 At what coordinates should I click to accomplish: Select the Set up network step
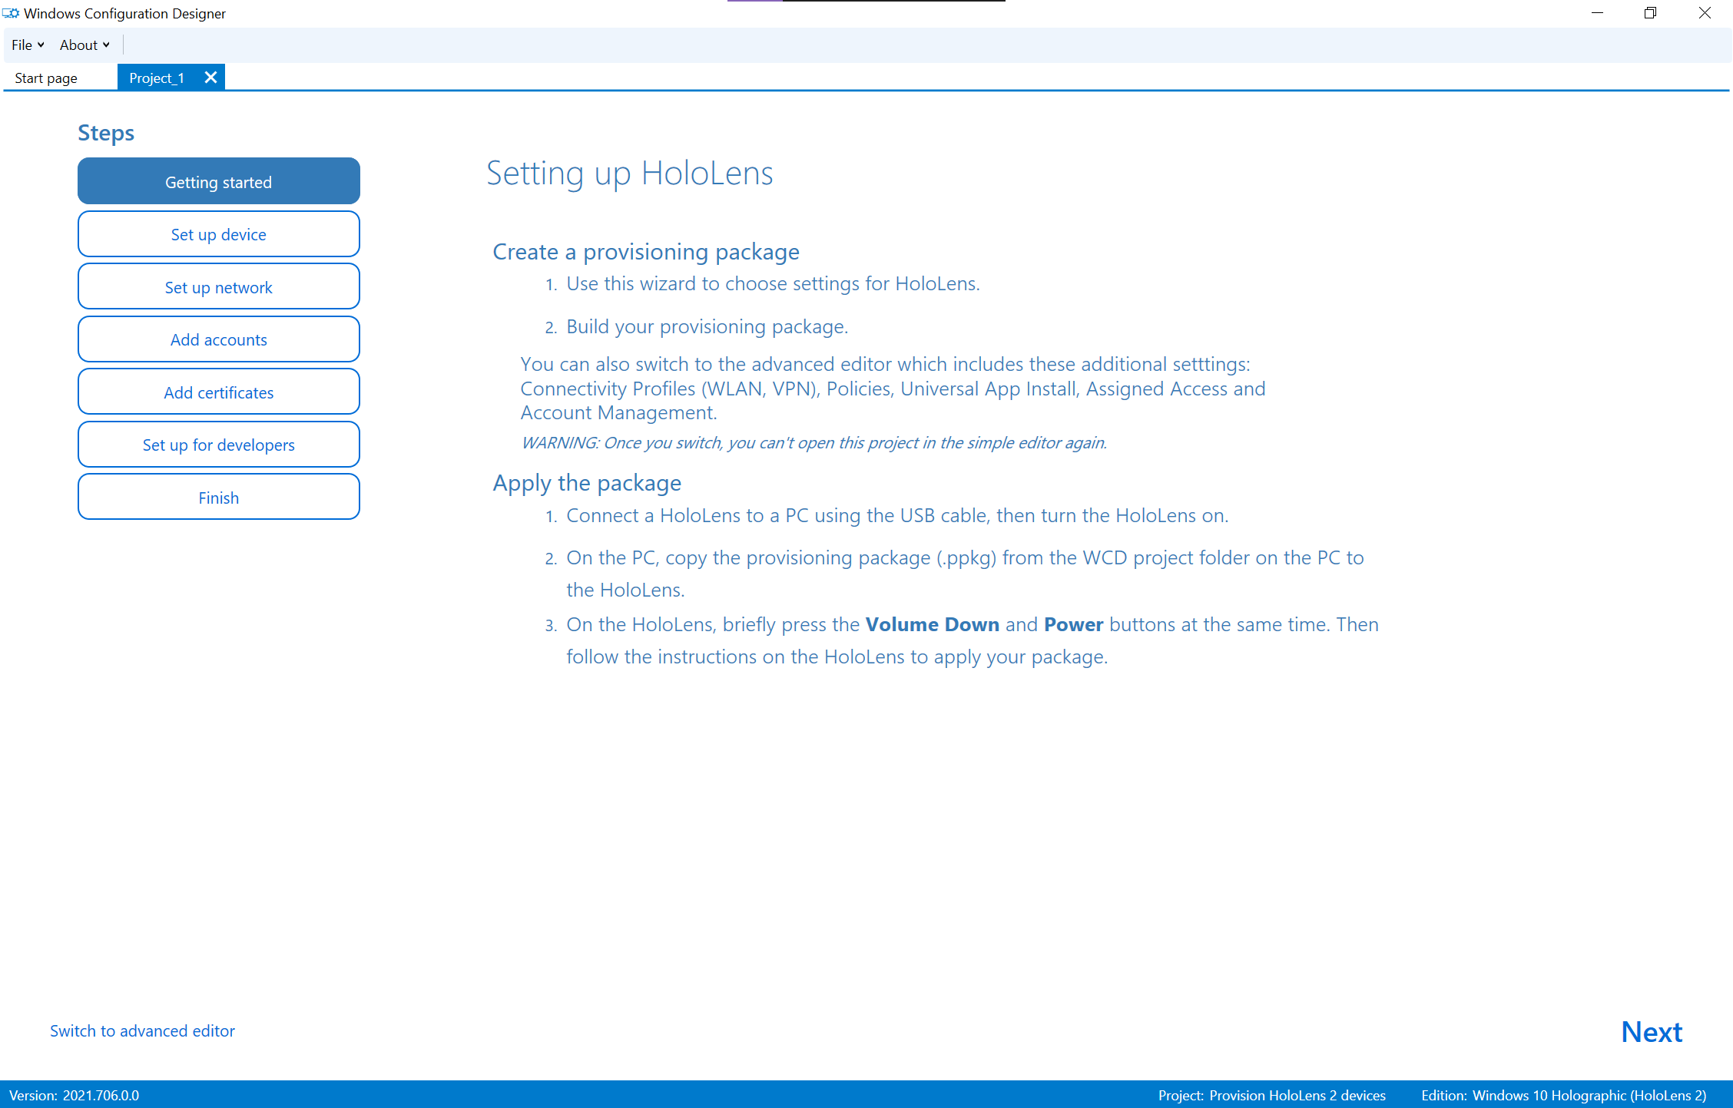pyautogui.click(x=217, y=286)
